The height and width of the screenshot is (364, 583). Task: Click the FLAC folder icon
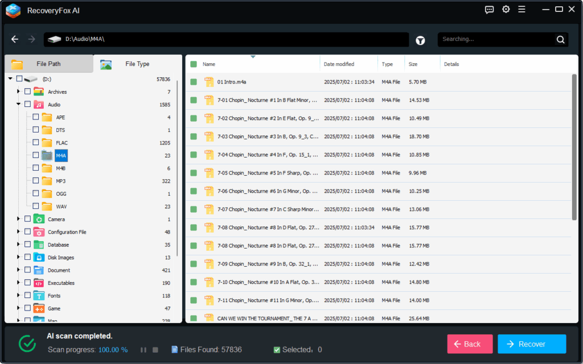point(47,143)
